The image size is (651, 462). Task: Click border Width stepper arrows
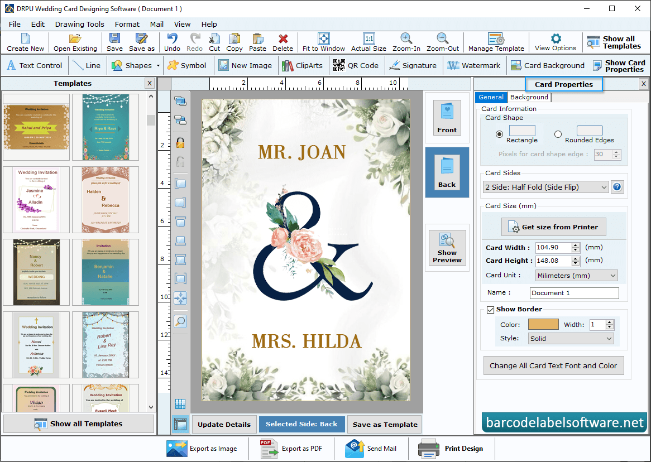[610, 325]
